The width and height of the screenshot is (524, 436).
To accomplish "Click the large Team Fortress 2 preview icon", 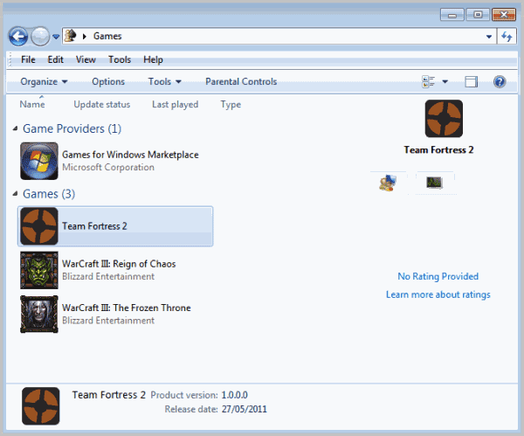I will (444, 118).
